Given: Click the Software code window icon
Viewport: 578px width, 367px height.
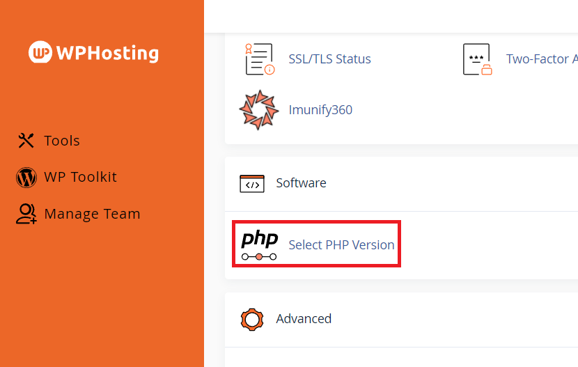Looking at the screenshot, I should click(252, 183).
